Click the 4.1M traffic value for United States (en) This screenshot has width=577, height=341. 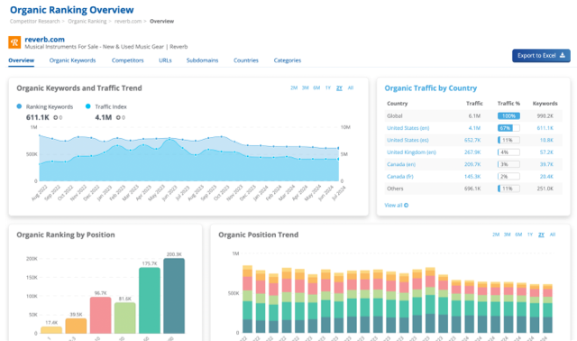coord(474,128)
